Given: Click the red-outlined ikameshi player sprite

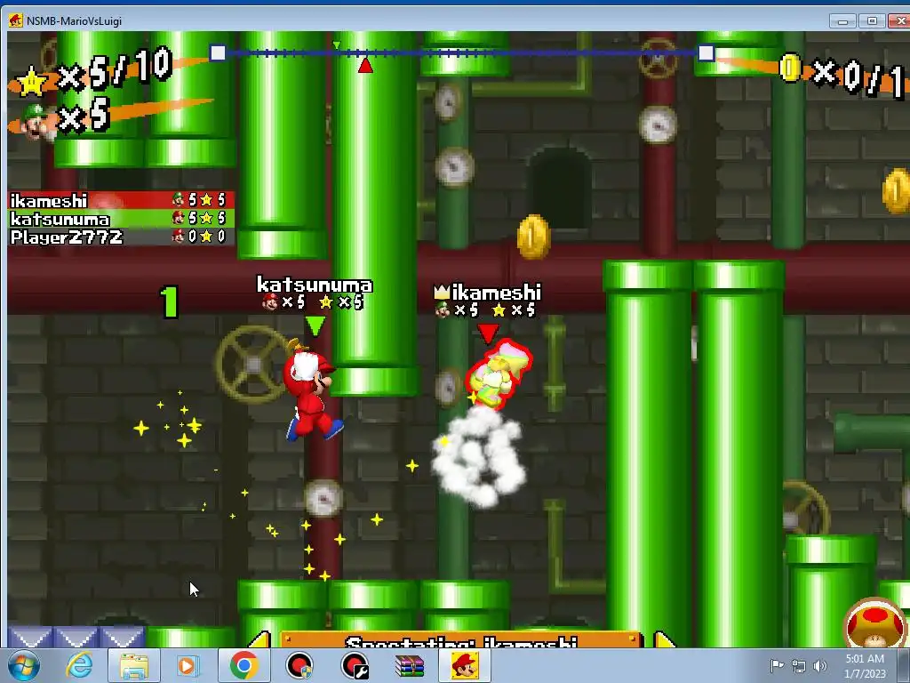Looking at the screenshot, I should pyautogui.click(x=499, y=374).
